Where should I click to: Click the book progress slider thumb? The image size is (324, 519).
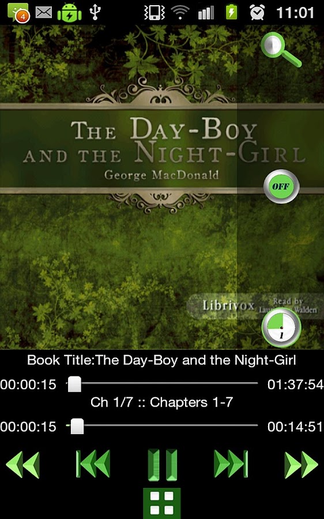[74, 384]
